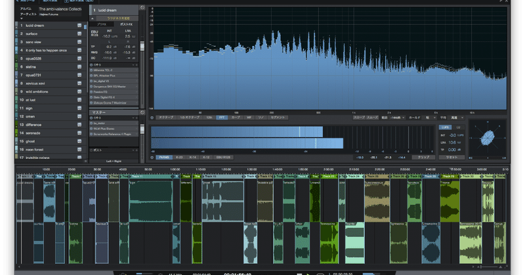Screen dimensions: 525x275
Task: Open the master post inserts dropdown arrow
Action: pos(133,150)
